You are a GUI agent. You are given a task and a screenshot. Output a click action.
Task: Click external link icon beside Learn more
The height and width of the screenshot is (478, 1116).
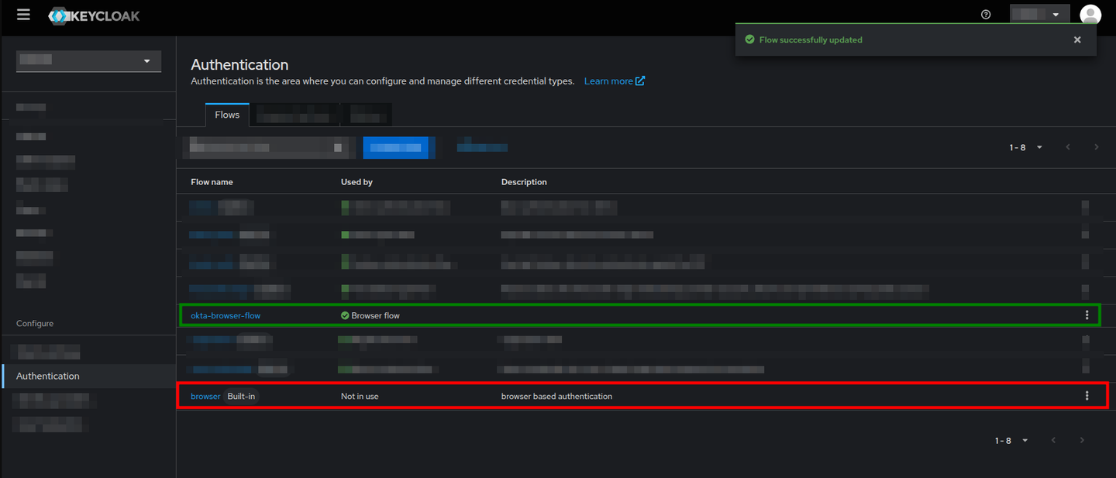[x=640, y=80]
